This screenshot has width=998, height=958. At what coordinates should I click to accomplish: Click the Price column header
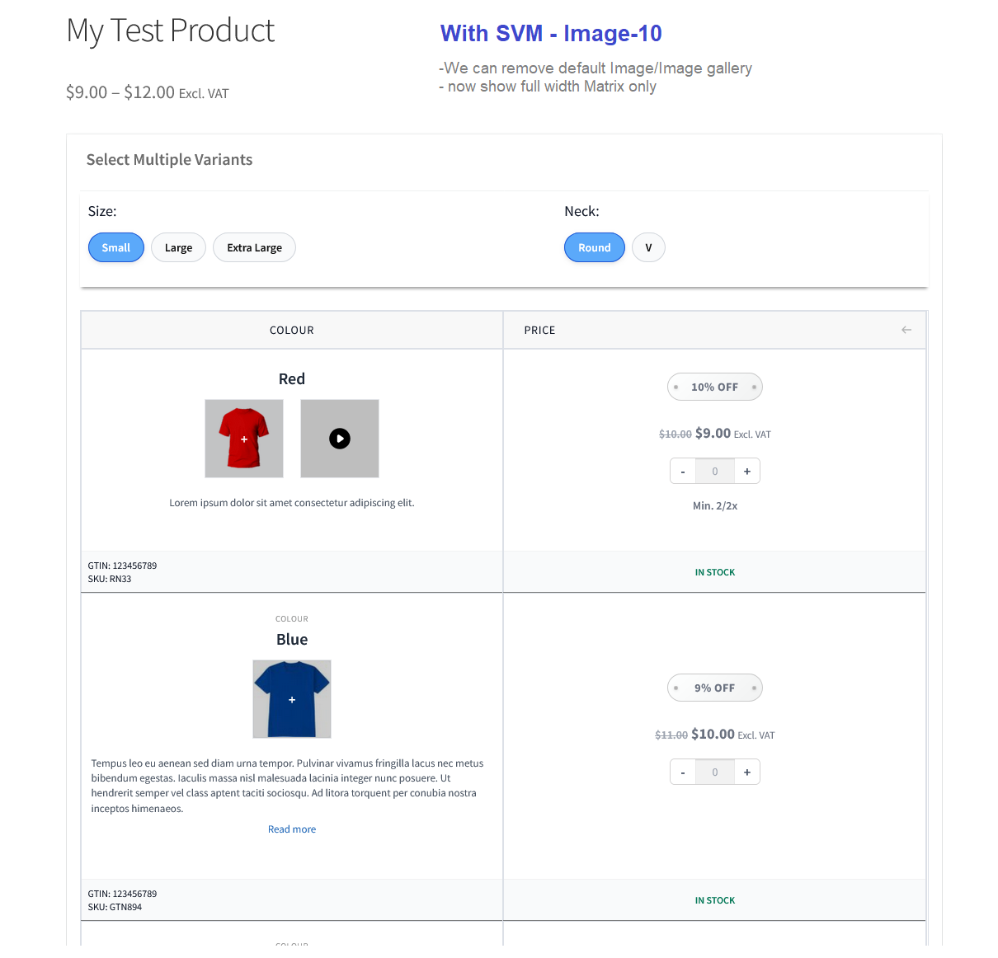[540, 330]
